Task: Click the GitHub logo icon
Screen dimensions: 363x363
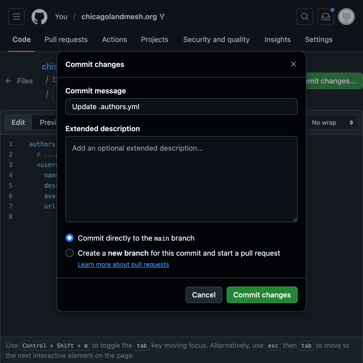Action: coord(39,17)
